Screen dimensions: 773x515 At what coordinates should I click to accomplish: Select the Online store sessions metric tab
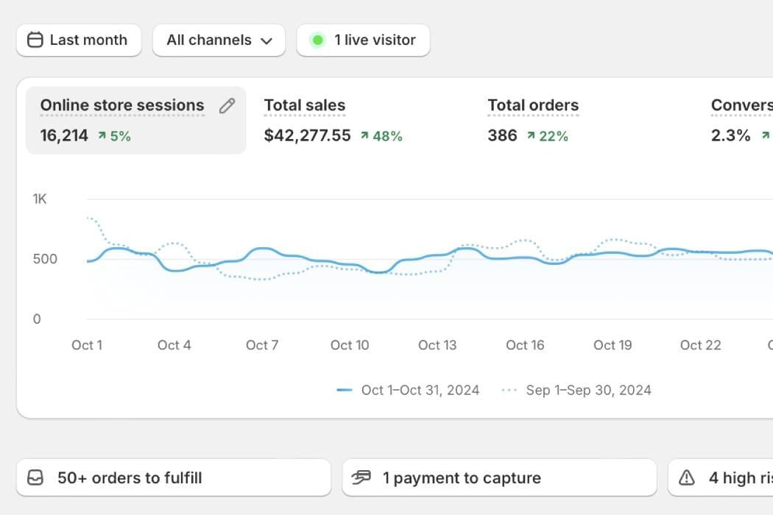click(121, 106)
